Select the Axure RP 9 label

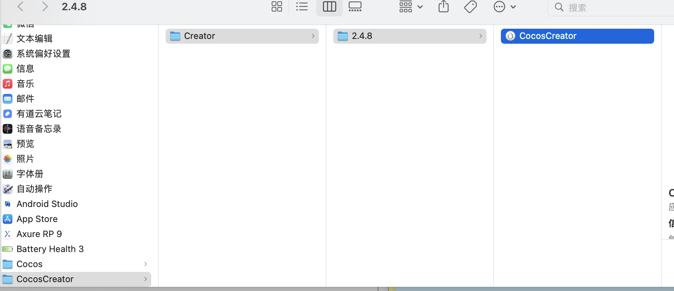tap(39, 234)
